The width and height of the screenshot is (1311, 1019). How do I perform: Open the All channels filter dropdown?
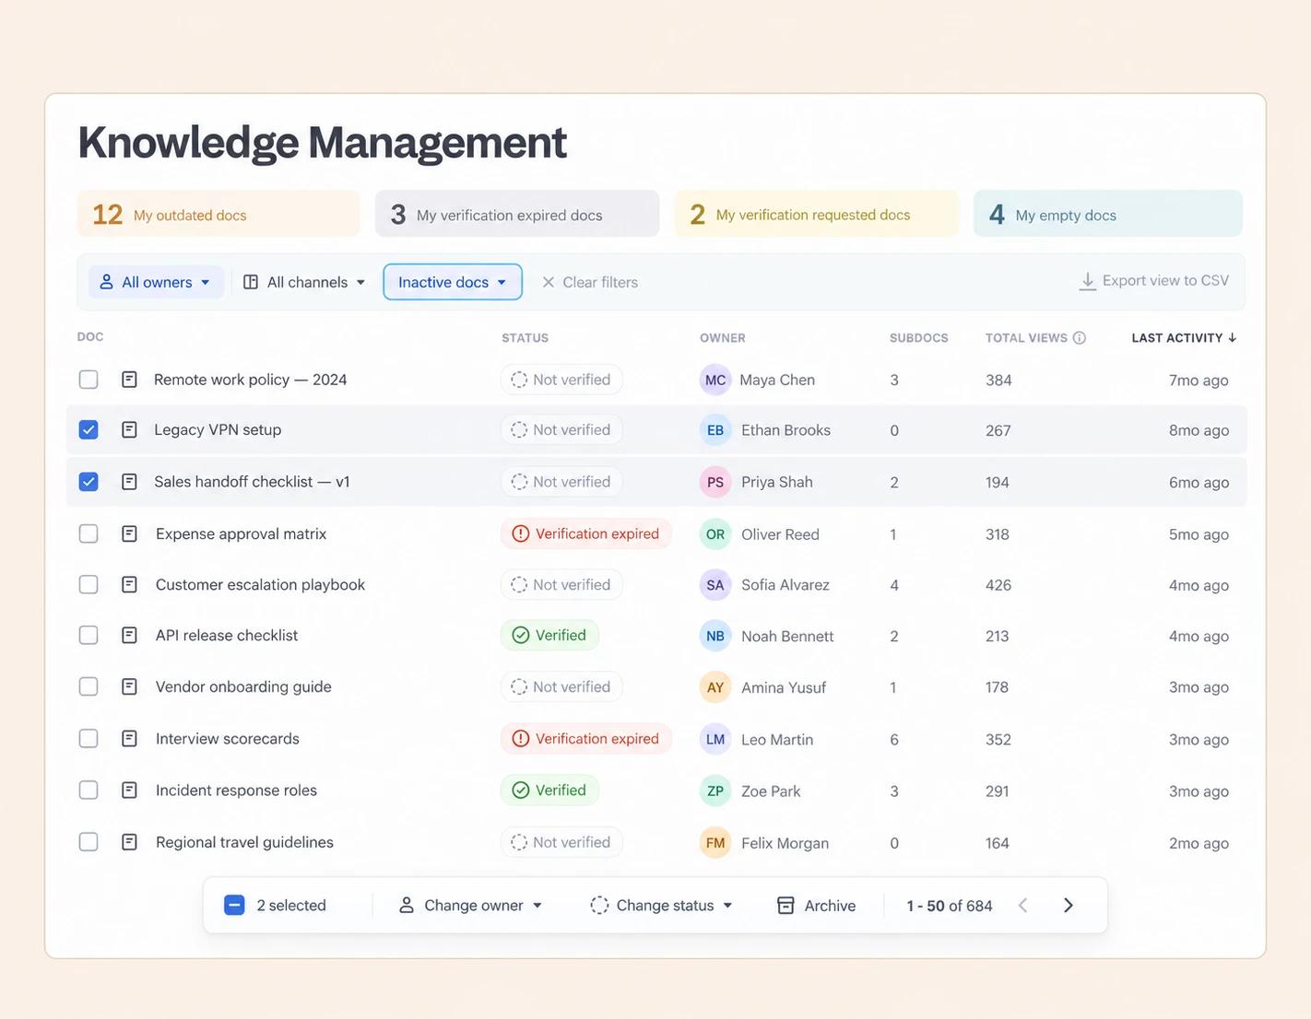click(x=304, y=282)
